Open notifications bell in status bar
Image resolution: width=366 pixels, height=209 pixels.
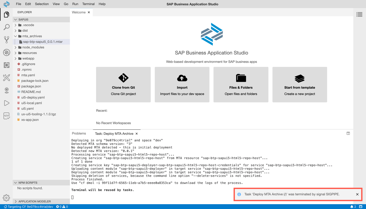click(x=353, y=207)
